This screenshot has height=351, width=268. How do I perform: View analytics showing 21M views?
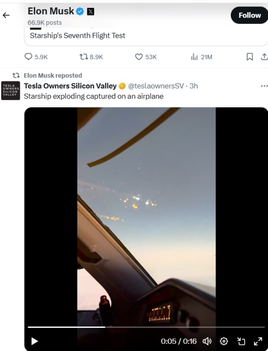pos(195,57)
